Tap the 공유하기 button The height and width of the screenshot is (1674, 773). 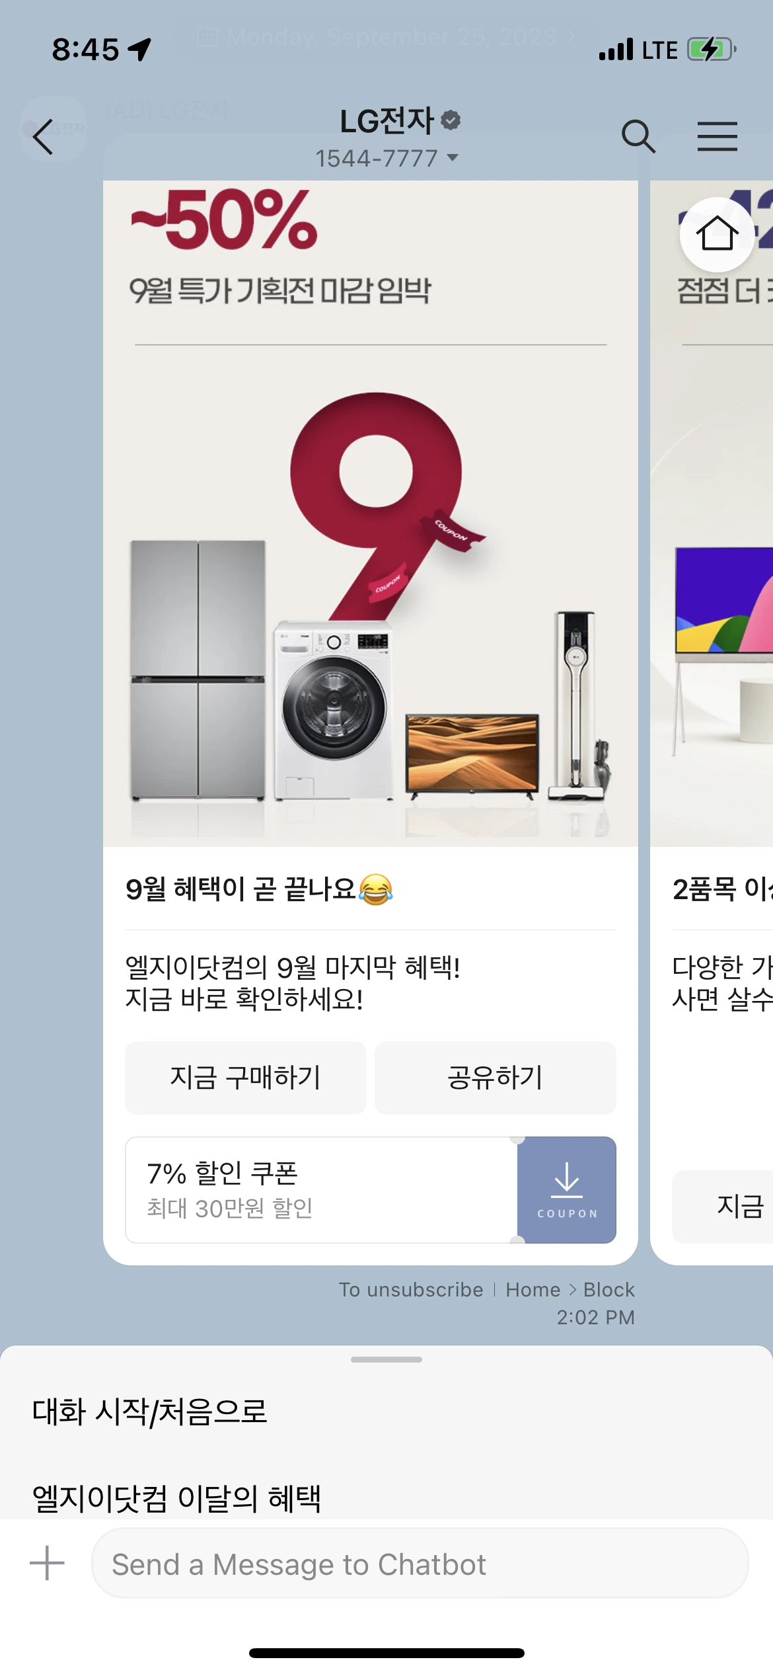tap(496, 1078)
